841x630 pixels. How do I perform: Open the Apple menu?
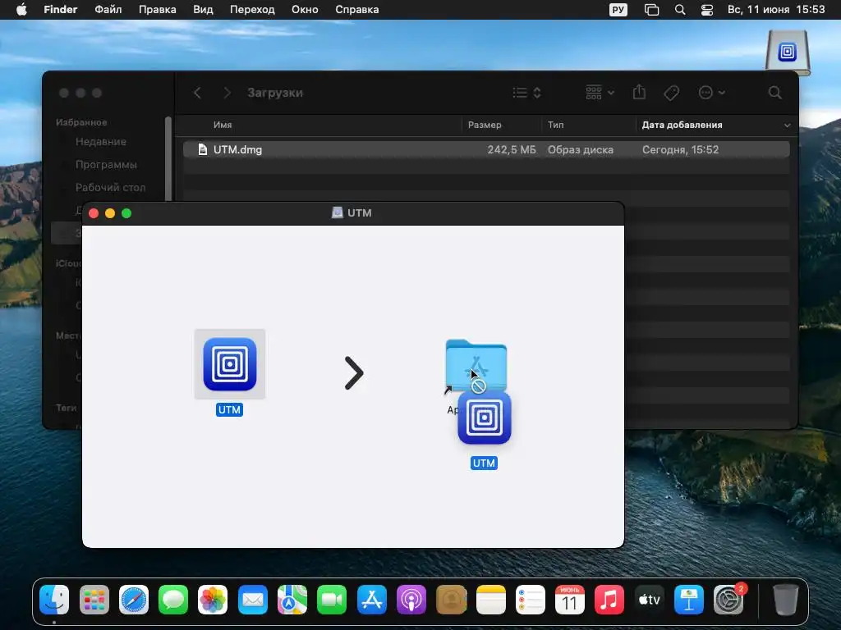coord(21,10)
